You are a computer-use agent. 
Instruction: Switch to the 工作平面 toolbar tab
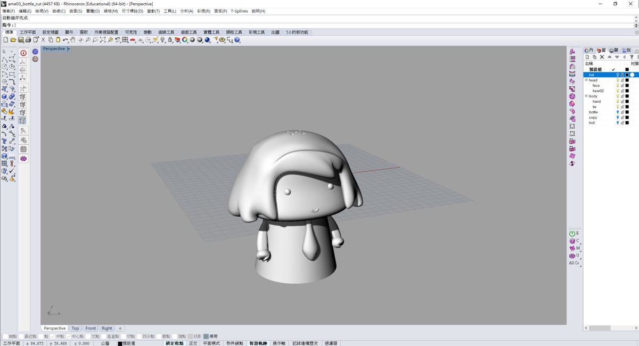click(28, 32)
